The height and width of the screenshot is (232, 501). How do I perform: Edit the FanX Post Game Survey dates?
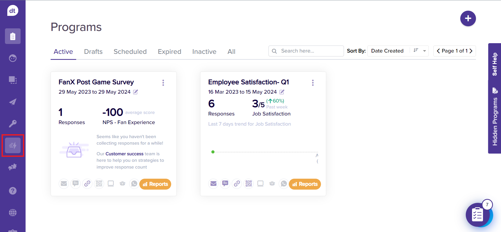click(x=136, y=92)
